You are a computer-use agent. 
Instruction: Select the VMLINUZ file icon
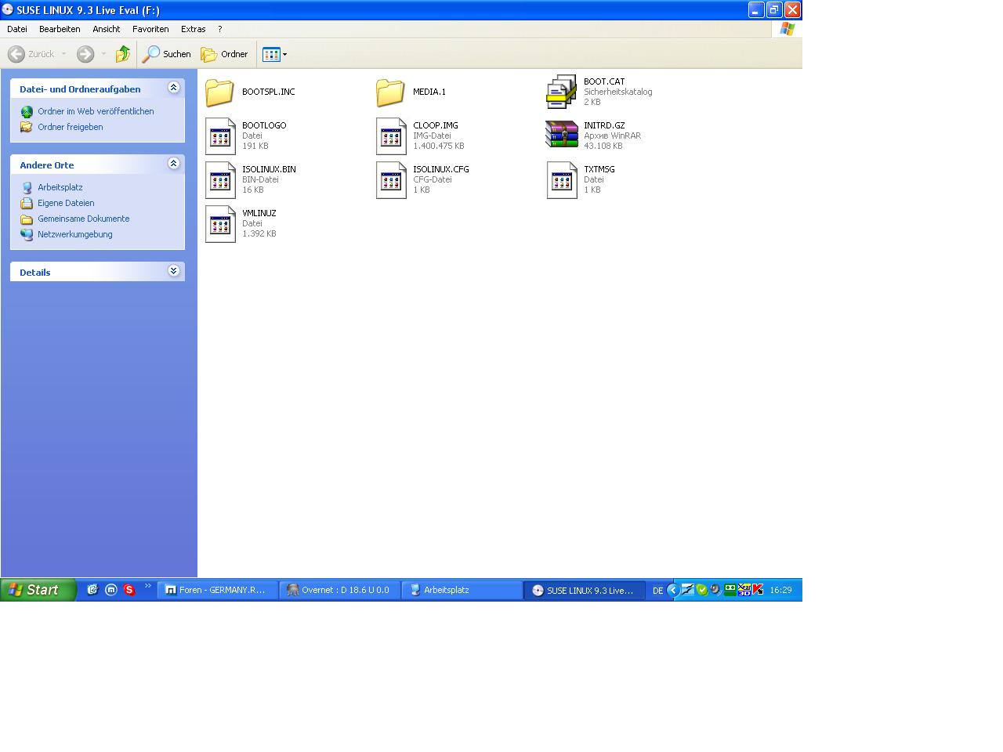220,224
